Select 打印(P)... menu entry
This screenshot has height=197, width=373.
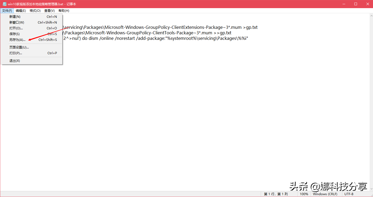pos(31,53)
